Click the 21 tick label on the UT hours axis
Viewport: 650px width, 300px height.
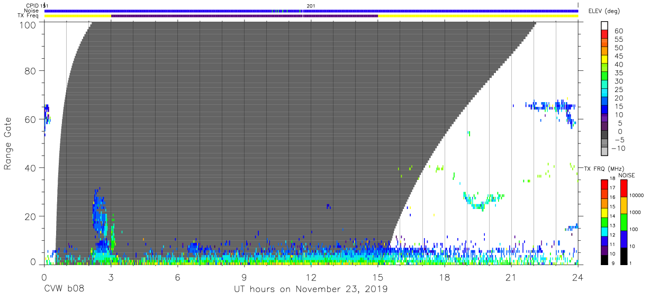[511, 277]
